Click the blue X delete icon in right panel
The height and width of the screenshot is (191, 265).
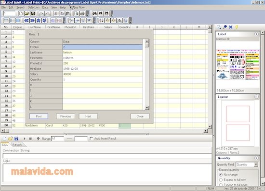[230, 27]
